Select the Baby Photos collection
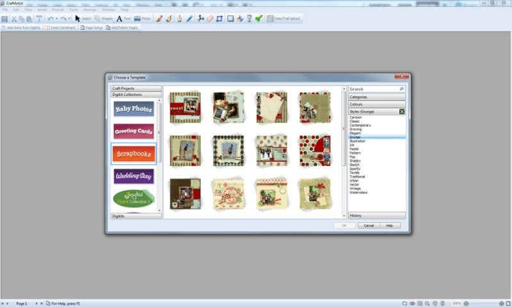Image resolution: width=512 pixels, height=307 pixels. (134, 109)
